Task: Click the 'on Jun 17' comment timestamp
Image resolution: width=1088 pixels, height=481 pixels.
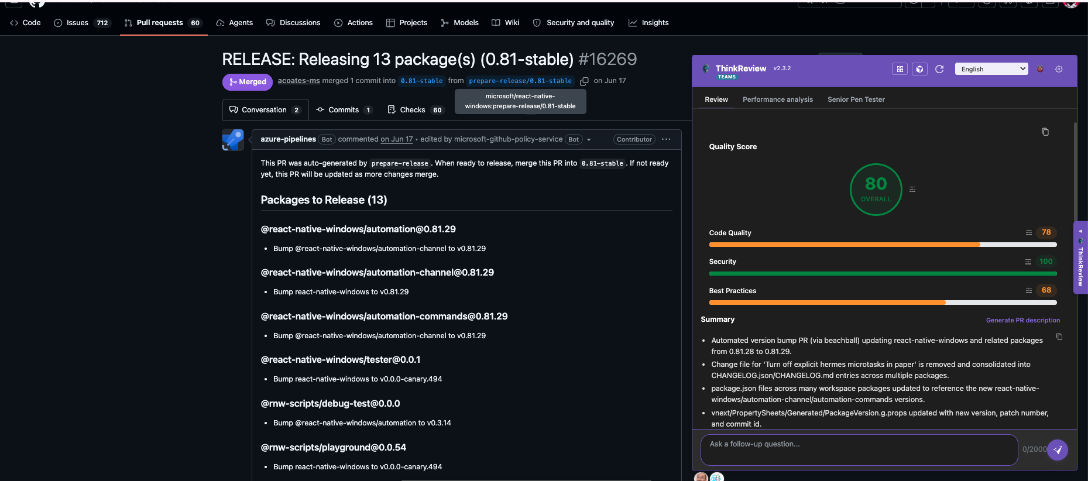Action: 397,139
